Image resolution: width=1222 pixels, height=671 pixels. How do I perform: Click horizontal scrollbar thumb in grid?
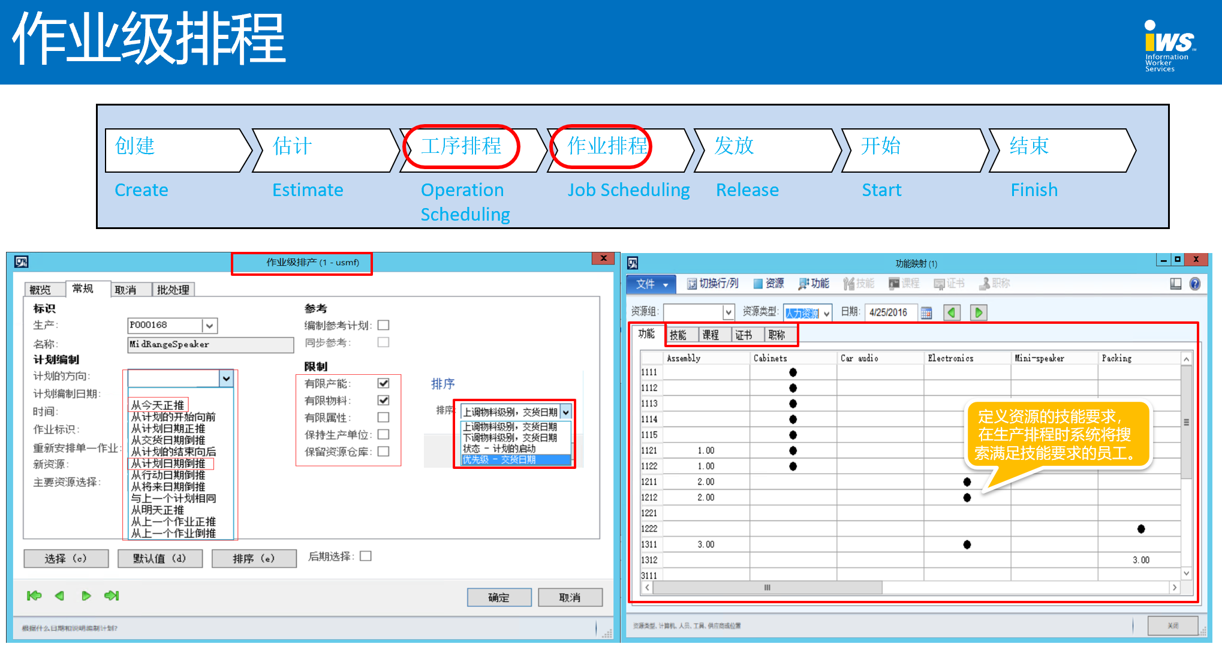click(x=767, y=588)
